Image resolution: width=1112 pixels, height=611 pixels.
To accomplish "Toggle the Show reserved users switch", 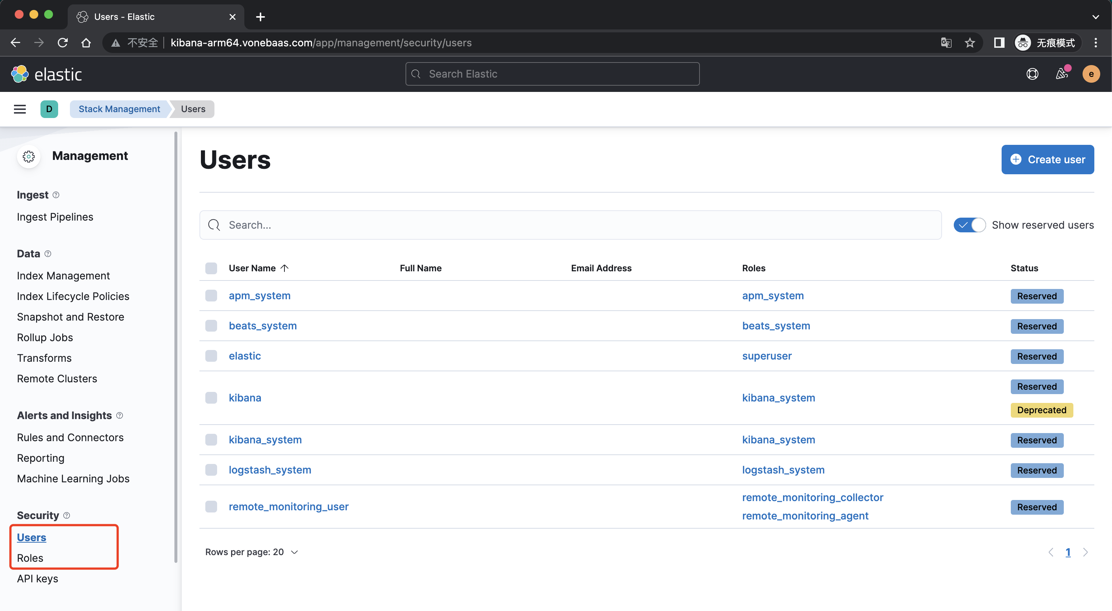I will pyautogui.click(x=969, y=225).
